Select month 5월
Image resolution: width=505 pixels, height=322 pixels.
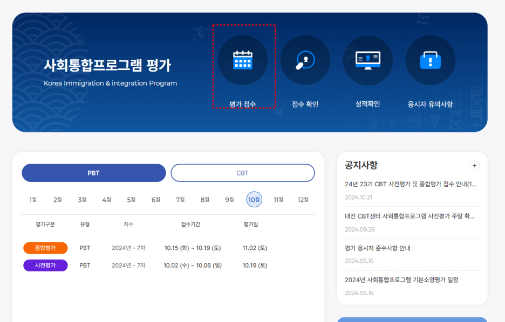[x=131, y=200]
